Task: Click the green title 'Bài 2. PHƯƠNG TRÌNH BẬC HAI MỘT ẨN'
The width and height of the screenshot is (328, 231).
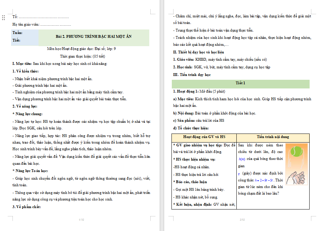Action: click(94, 36)
